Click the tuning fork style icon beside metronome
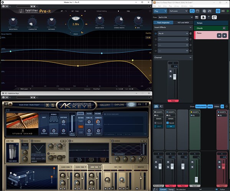 point(209,17)
